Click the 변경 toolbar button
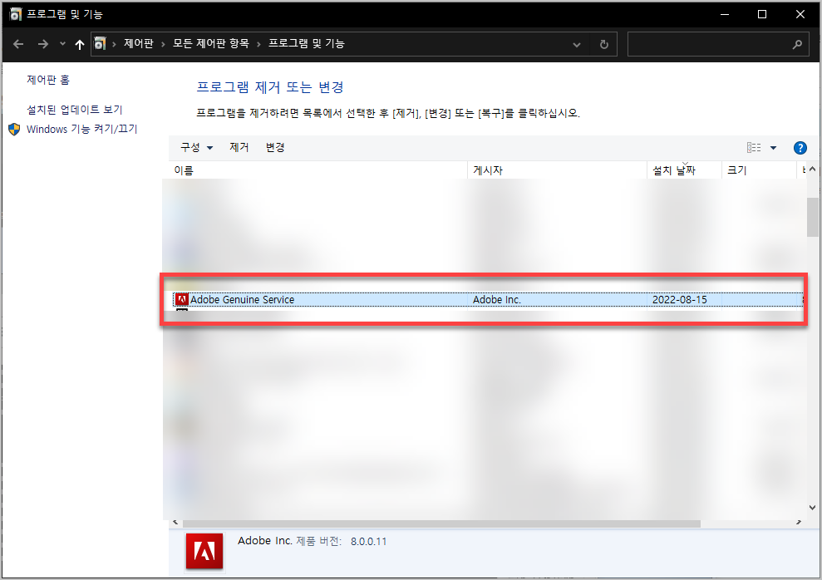822x580 pixels. (275, 147)
